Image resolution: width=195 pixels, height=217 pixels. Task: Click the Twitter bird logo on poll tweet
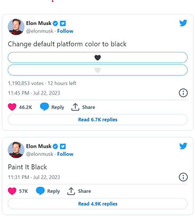183,23
